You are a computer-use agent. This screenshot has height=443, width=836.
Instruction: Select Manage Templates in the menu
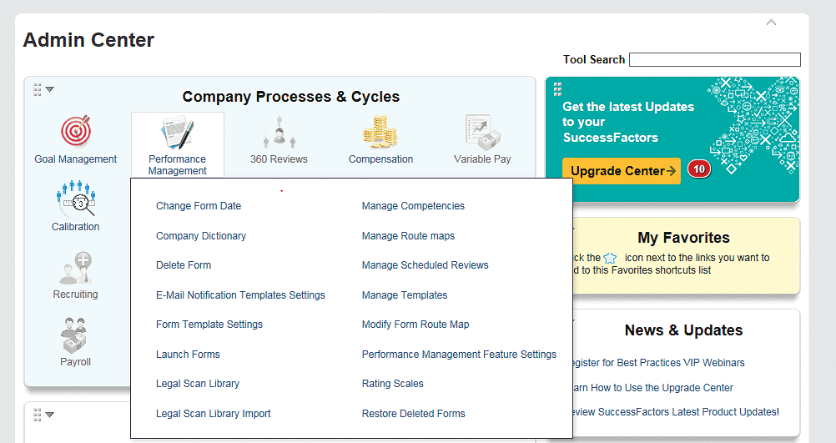tap(405, 295)
